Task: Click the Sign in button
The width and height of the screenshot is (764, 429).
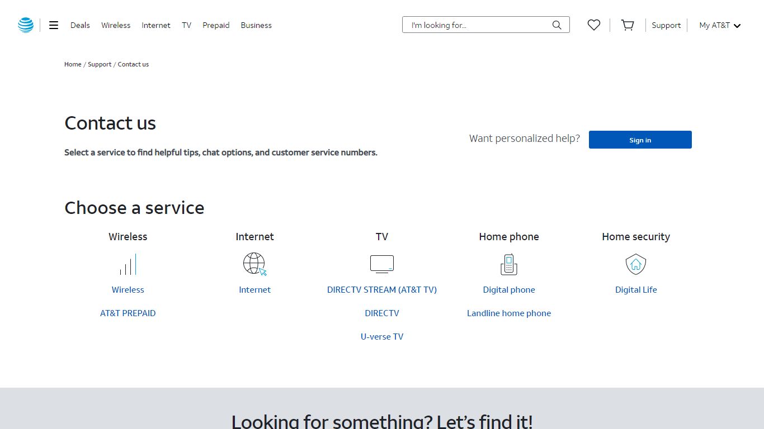Action: point(640,140)
